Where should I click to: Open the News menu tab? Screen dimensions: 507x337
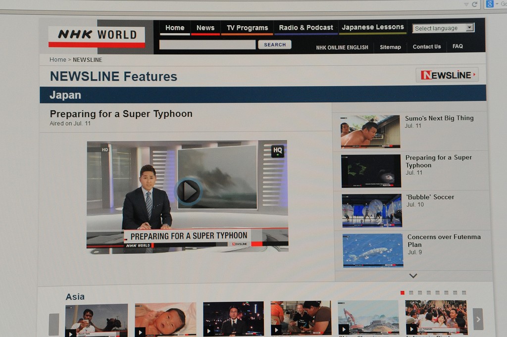coord(205,28)
